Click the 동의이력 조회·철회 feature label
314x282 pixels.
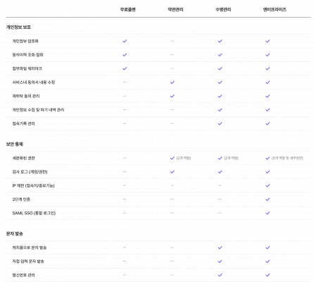click(x=27, y=55)
